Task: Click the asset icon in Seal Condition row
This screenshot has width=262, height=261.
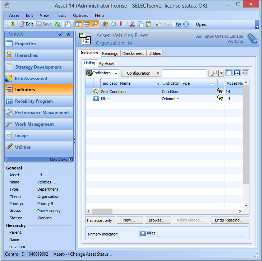Action: 220,92
